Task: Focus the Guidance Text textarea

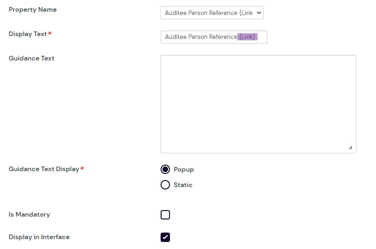Action: pos(258,104)
